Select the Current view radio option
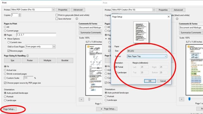 [9, 42]
